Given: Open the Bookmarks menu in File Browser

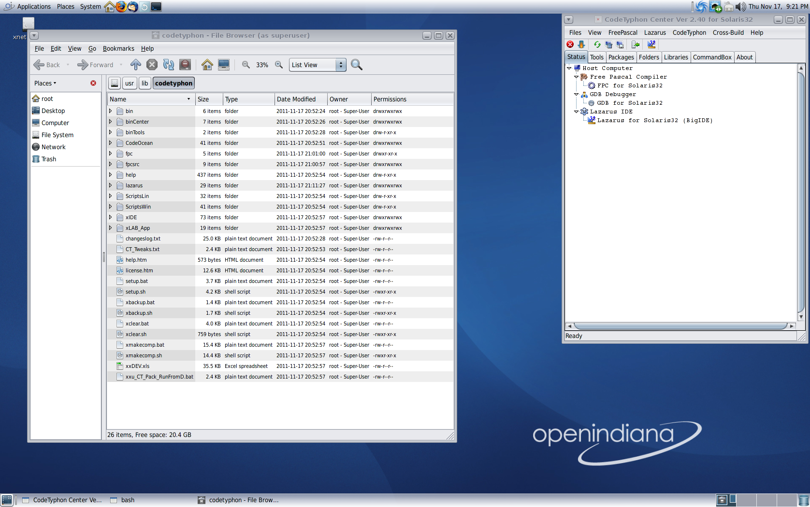Looking at the screenshot, I should click(x=118, y=48).
